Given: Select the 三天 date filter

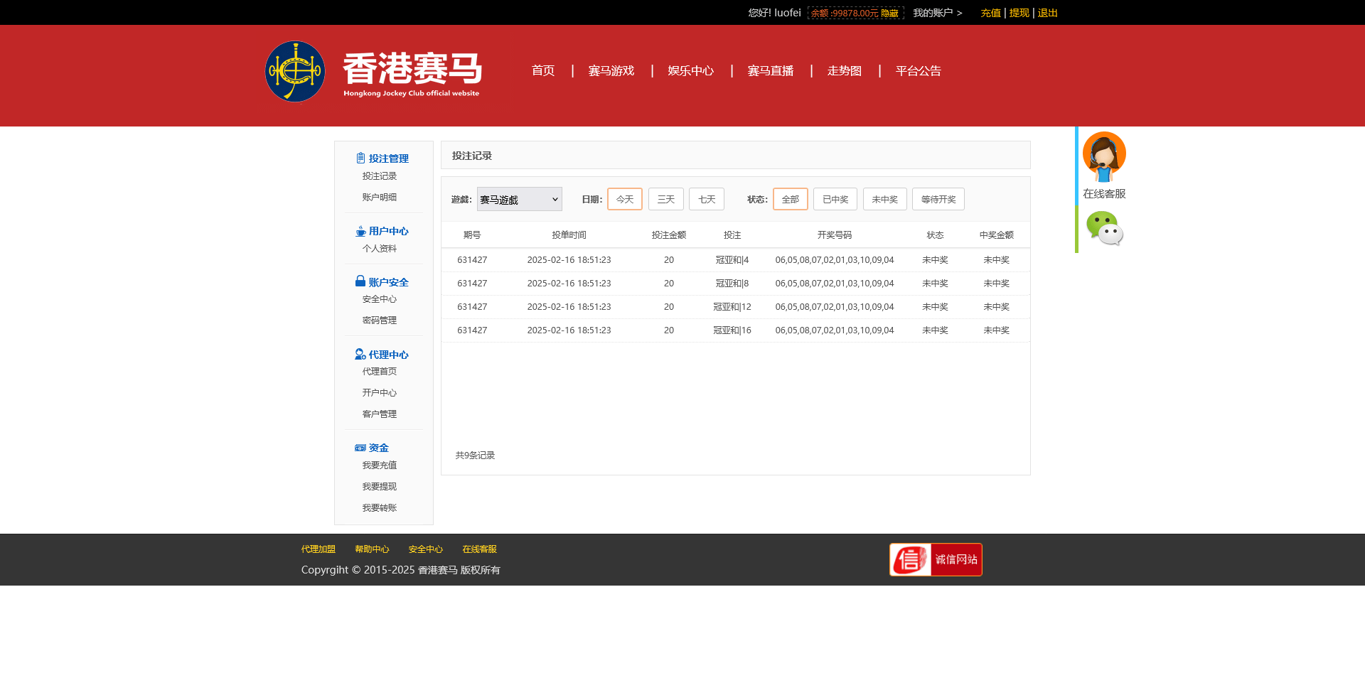Looking at the screenshot, I should pos(665,199).
